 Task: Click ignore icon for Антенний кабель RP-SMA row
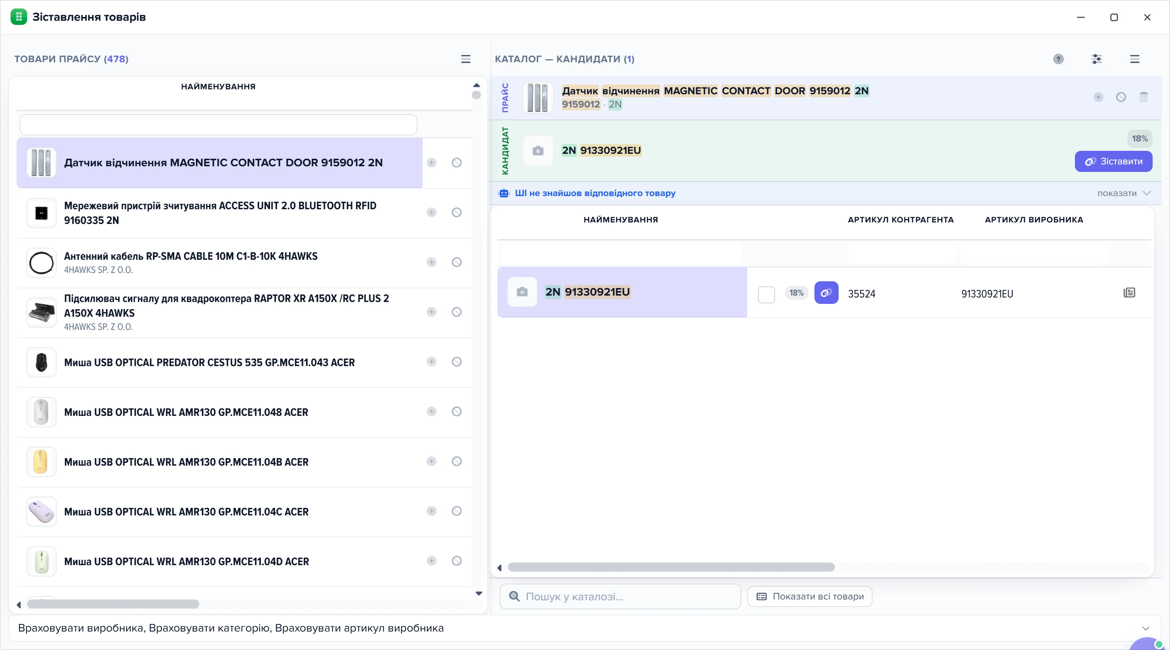456,262
